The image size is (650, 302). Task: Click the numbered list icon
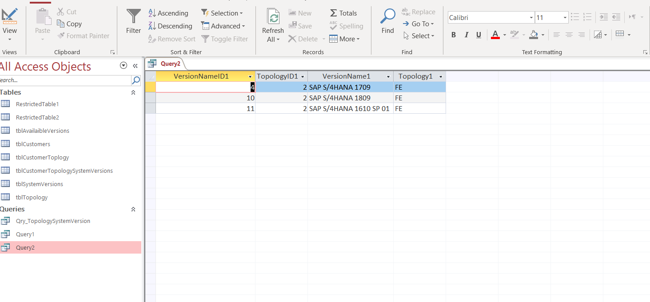click(587, 17)
